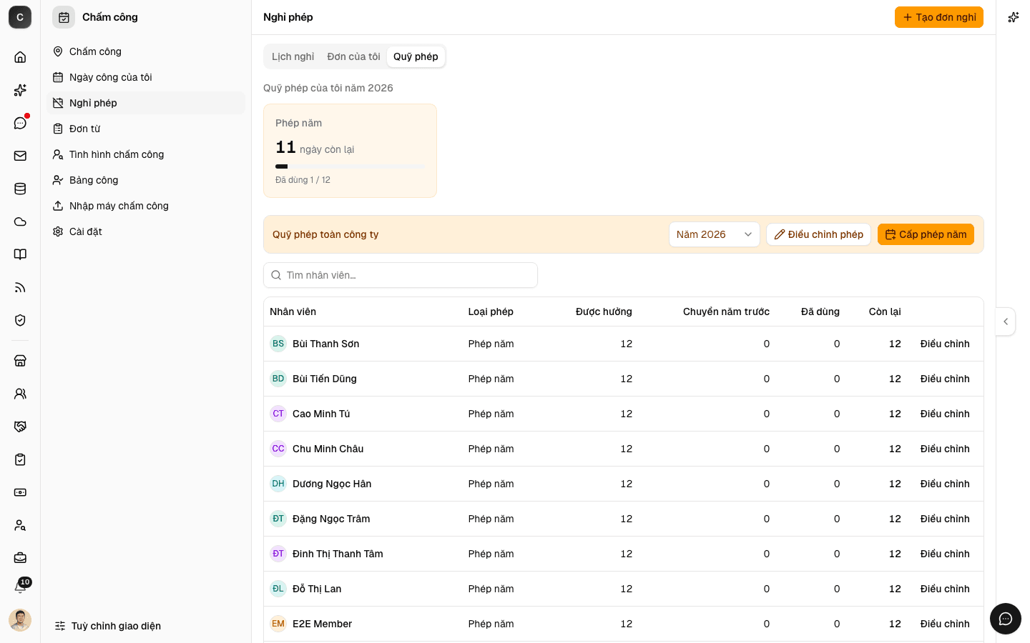Click the clipboard check icon
The height and width of the screenshot is (643, 1030).
pyautogui.click(x=20, y=459)
